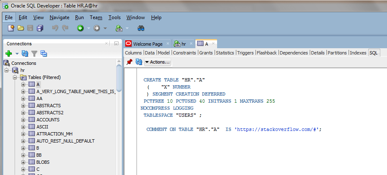Switch to the Constraints sub-tab
Screen dimensions: 387x175
(185, 53)
